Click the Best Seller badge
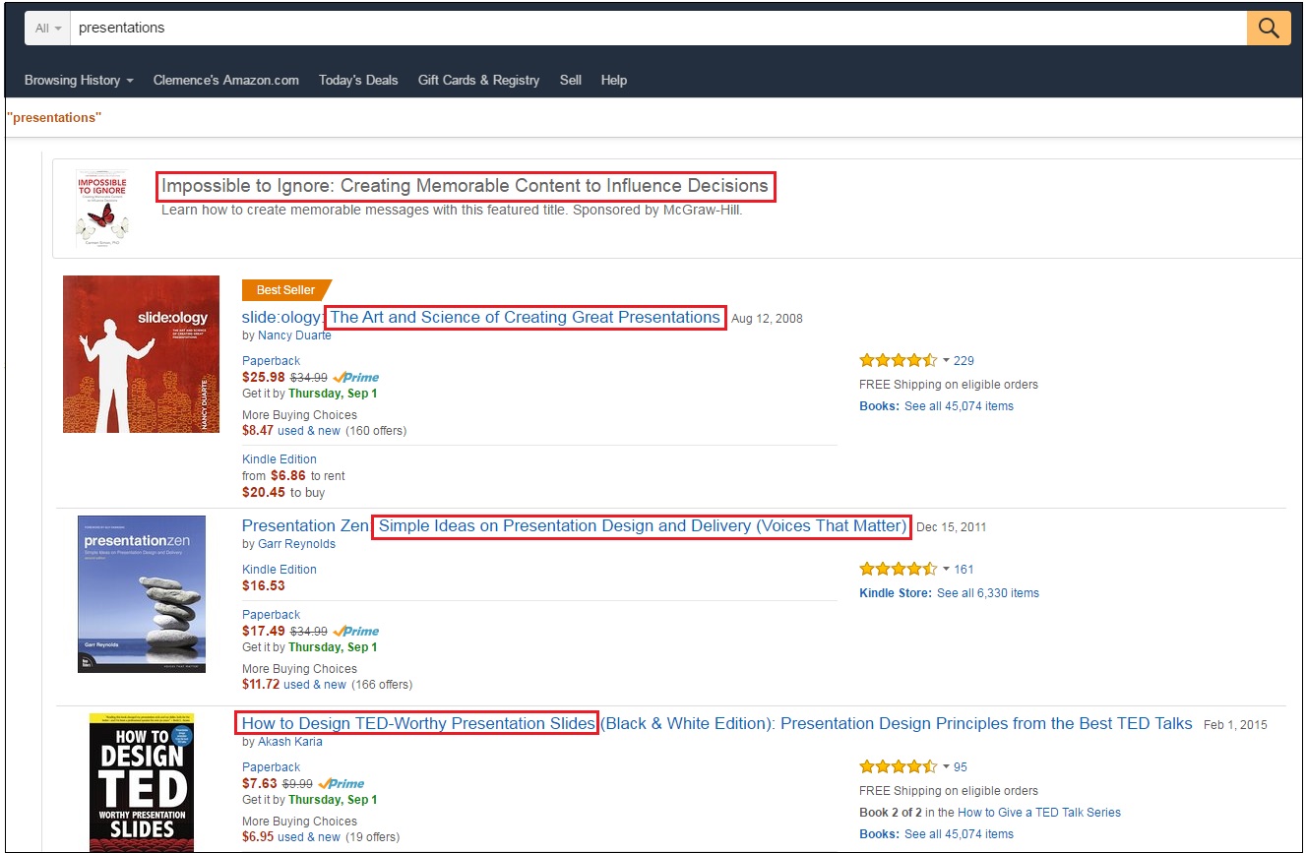Screen dimensions: 1306x853 pos(285,290)
